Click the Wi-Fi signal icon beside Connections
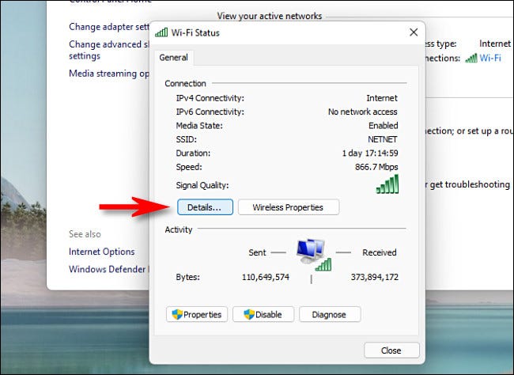Viewport: 514px width, 375px height. click(x=471, y=58)
